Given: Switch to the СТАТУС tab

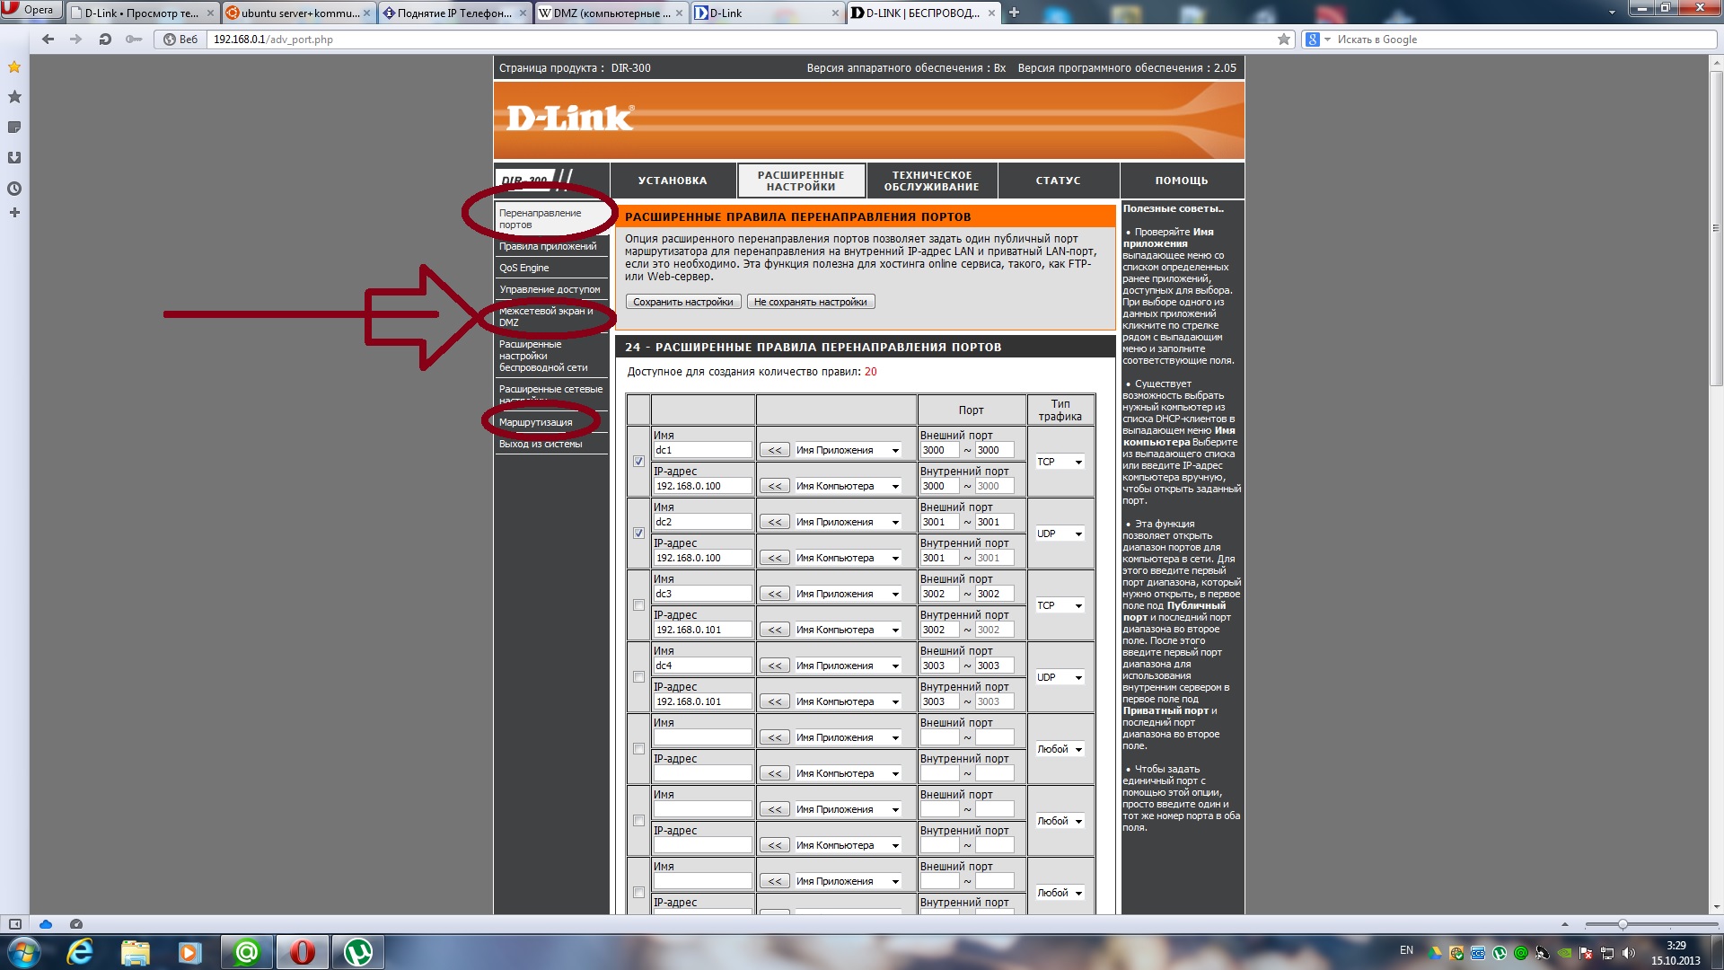Looking at the screenshot, I should point(1058,181).
